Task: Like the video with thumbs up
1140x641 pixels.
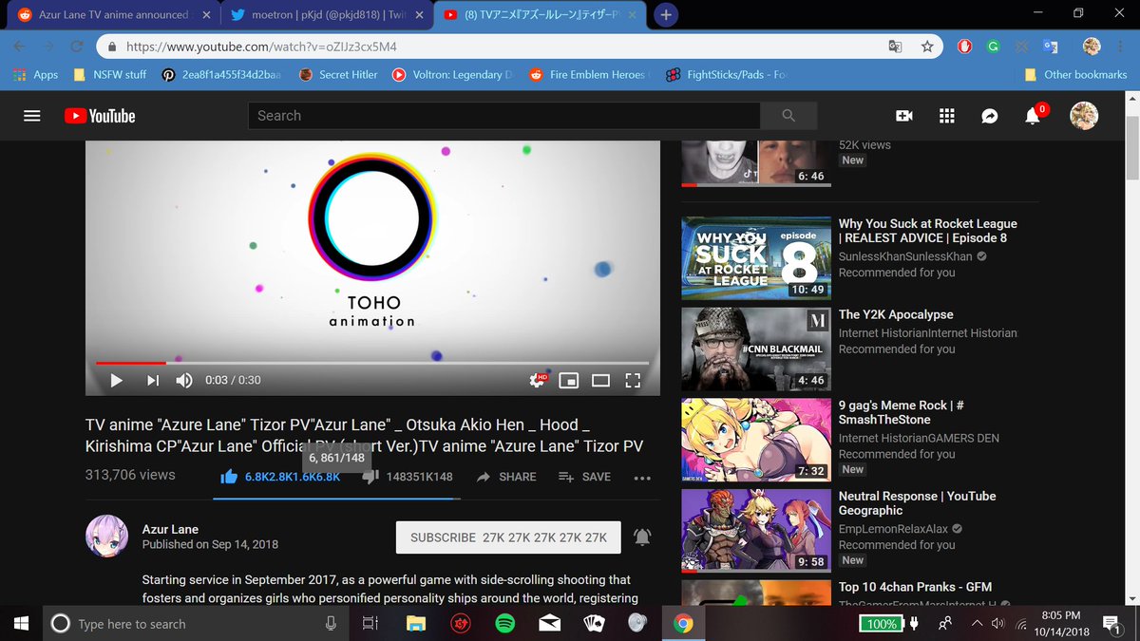Action: click(228, 477)
